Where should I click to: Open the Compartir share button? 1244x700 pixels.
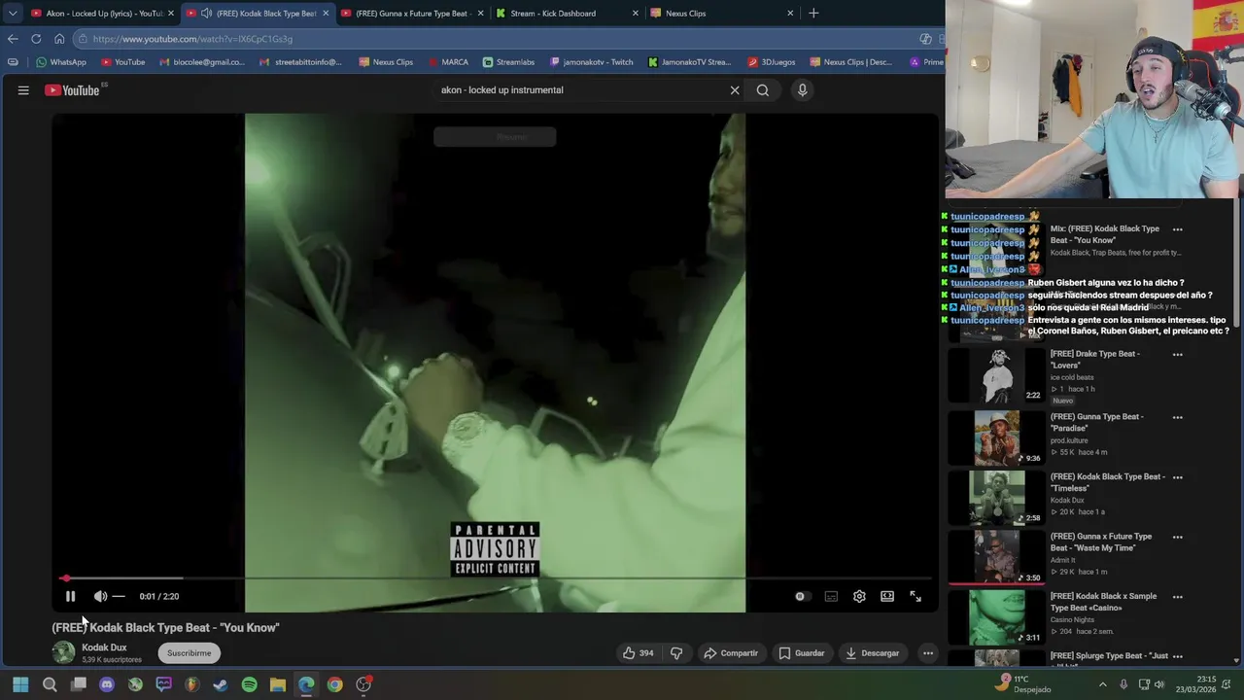pyautogui.click(x=731, y=653)
